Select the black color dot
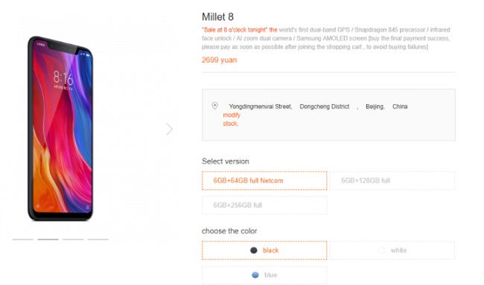The image size is (484, 285). (254, 251)
